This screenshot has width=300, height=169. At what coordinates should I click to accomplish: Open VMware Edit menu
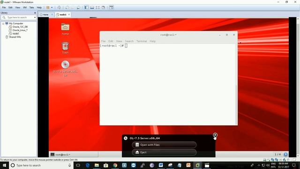(x=10, y=8)
